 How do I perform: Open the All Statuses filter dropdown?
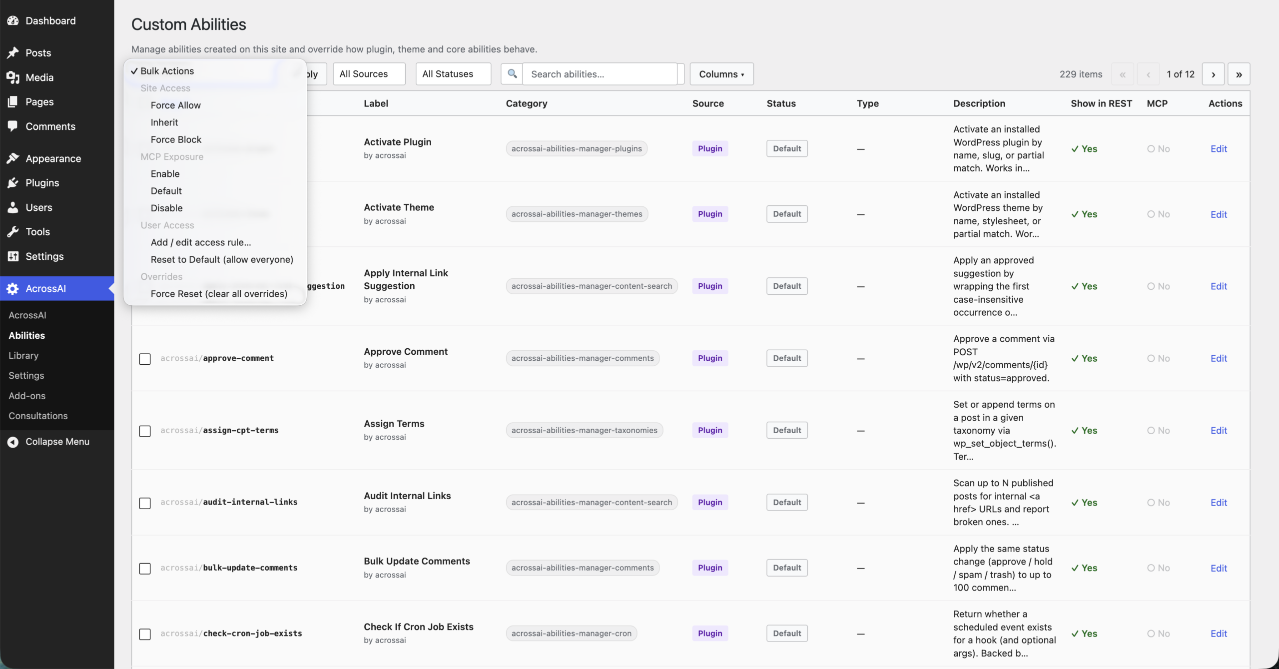click(453, 74)
